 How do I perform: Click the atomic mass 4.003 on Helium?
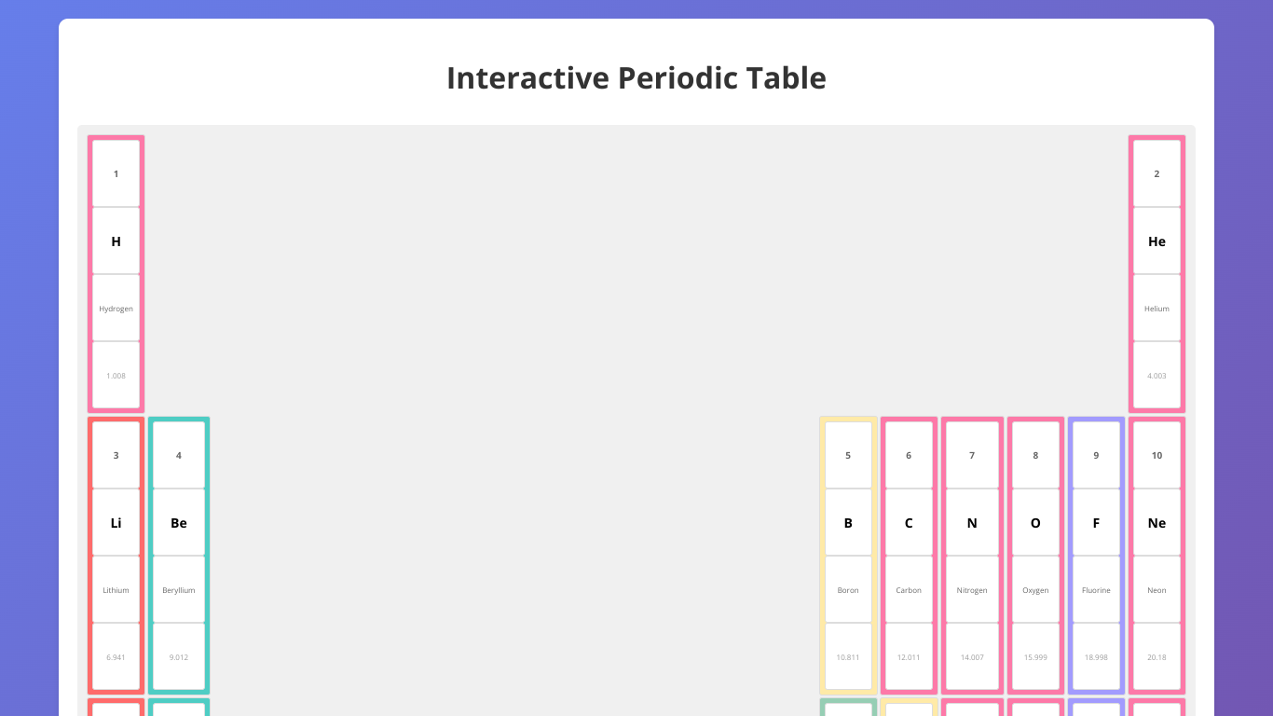click(x=1157, y=376)
